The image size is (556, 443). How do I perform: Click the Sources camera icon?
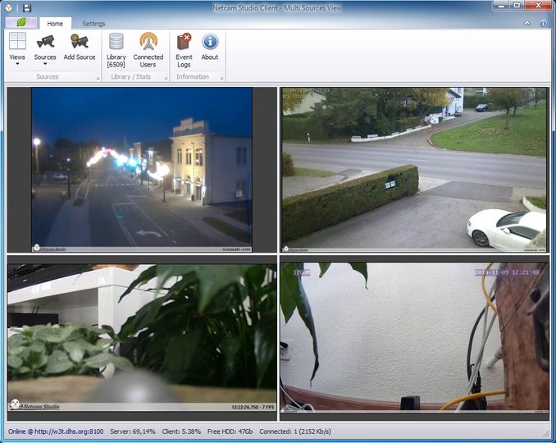(45, 42)
